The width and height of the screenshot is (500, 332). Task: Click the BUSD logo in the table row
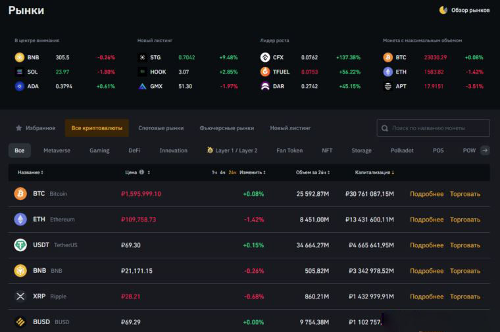click(x=20, y=321)
